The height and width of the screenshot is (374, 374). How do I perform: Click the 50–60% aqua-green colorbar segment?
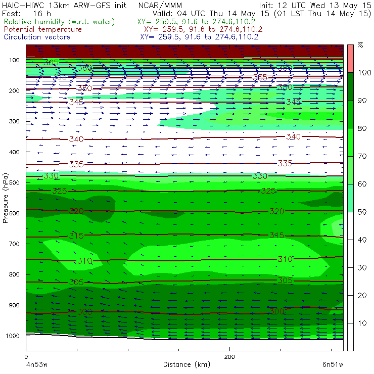(350, 198)
